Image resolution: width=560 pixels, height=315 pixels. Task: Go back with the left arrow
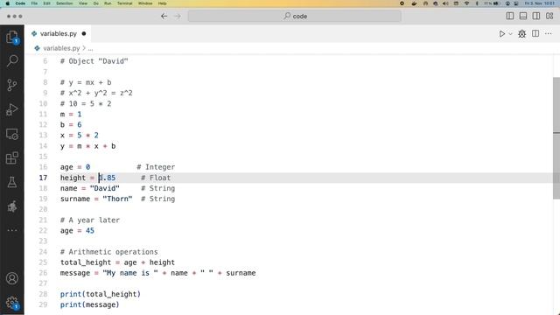pos(164,16)
